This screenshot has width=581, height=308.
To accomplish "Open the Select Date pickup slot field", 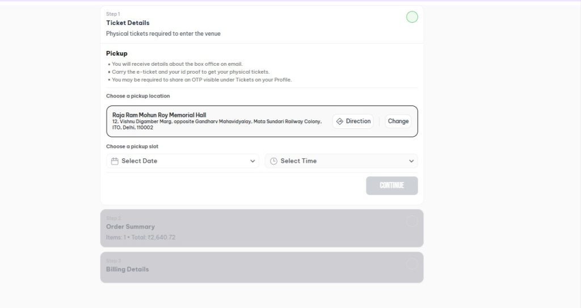I will click(182, 161).
